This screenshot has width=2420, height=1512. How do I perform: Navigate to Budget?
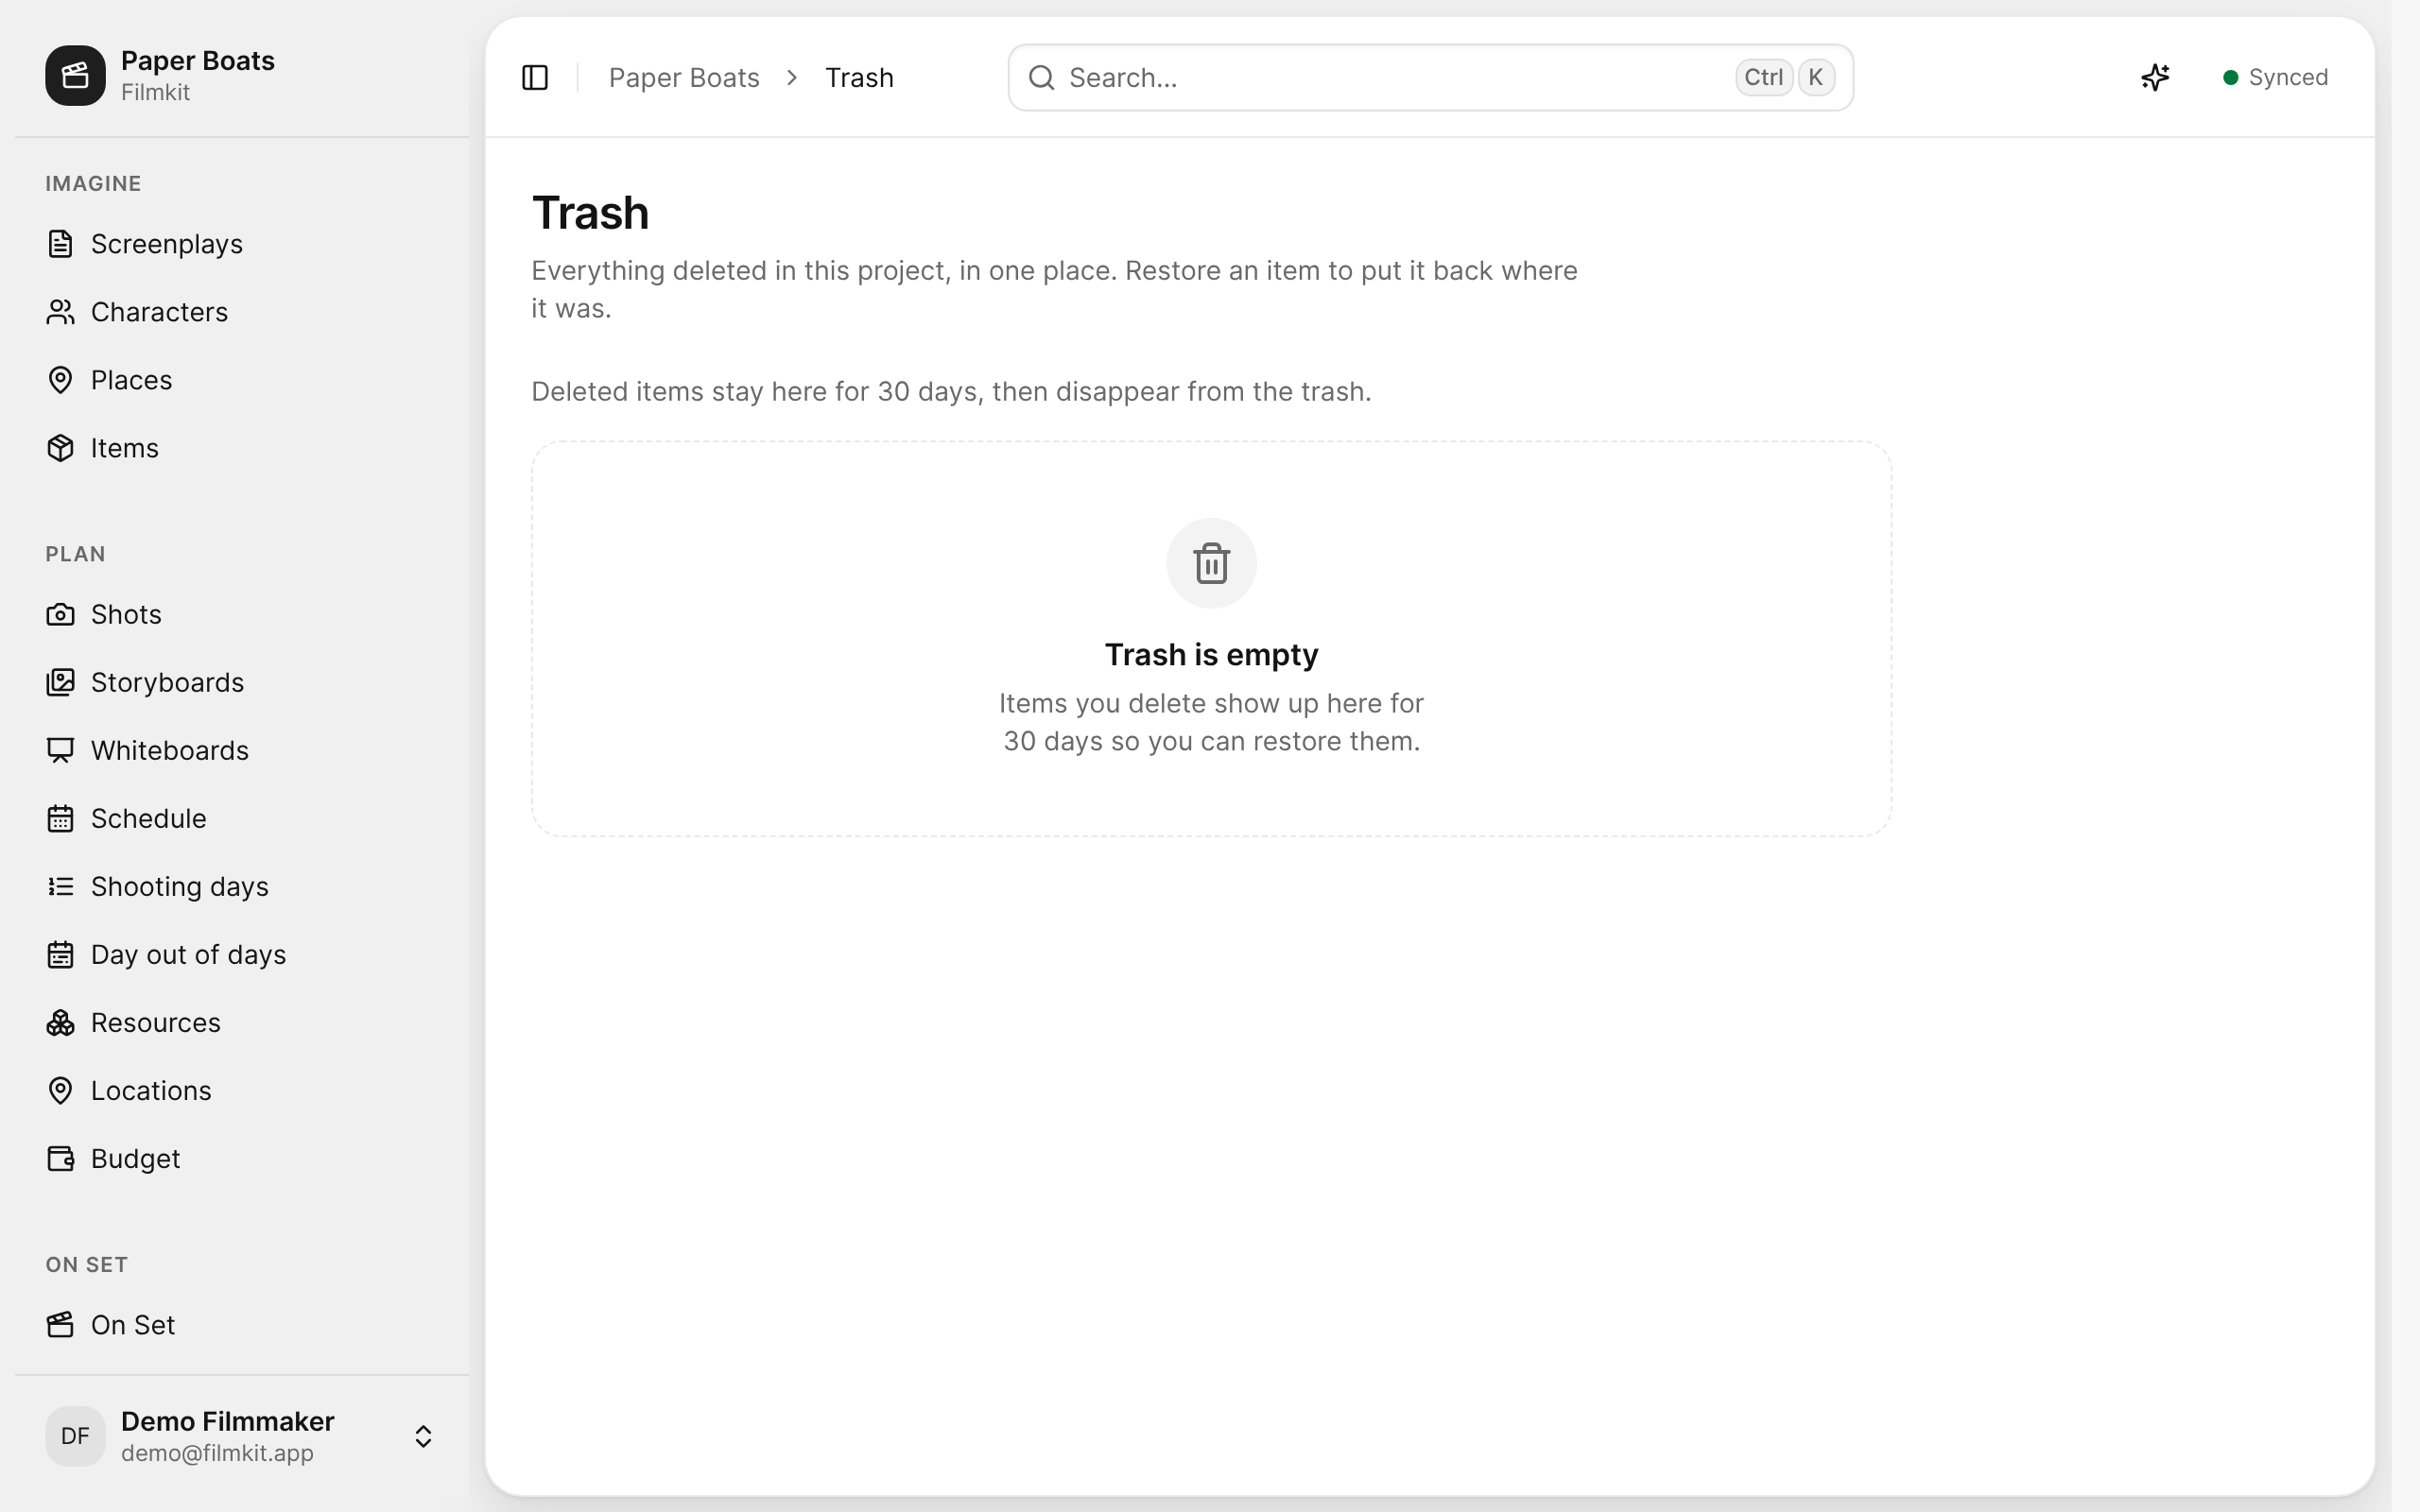(x=242, y=1158)
